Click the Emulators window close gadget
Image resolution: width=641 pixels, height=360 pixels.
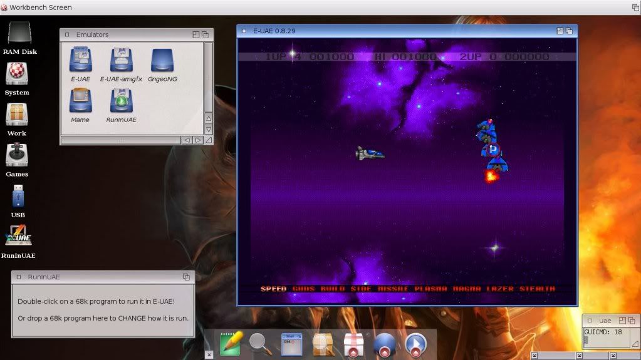[x=67, y=34]
